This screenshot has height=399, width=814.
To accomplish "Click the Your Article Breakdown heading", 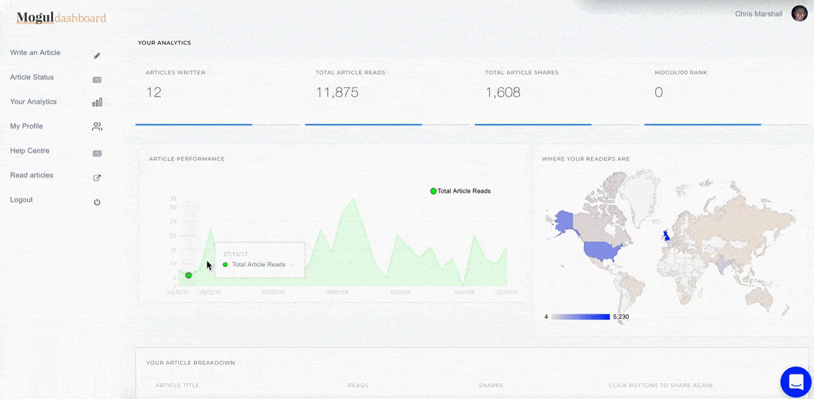I will 191,363.
